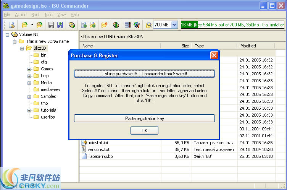
Task: Click the 03.11.2004 09:44 modified date
Action: pos(256,129)
